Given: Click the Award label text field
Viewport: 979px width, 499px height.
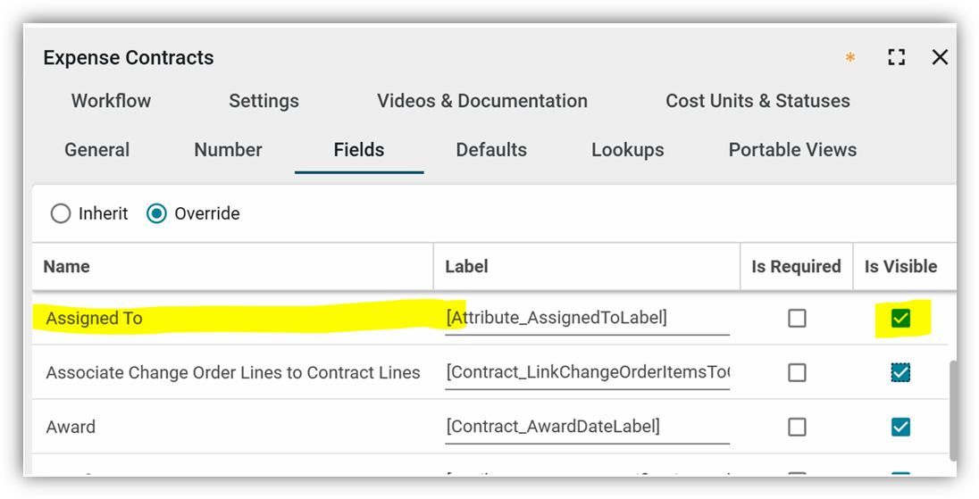Looking at the screenshot, I should [587, 427].
